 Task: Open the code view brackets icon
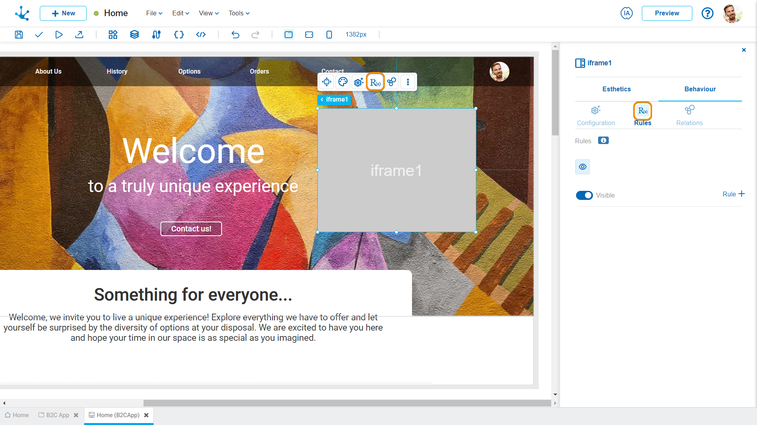(x=201, y=35)
